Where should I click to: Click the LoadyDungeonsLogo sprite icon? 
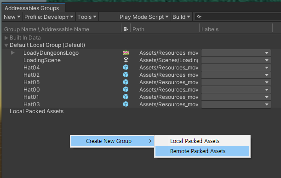[x=126, y=53]
